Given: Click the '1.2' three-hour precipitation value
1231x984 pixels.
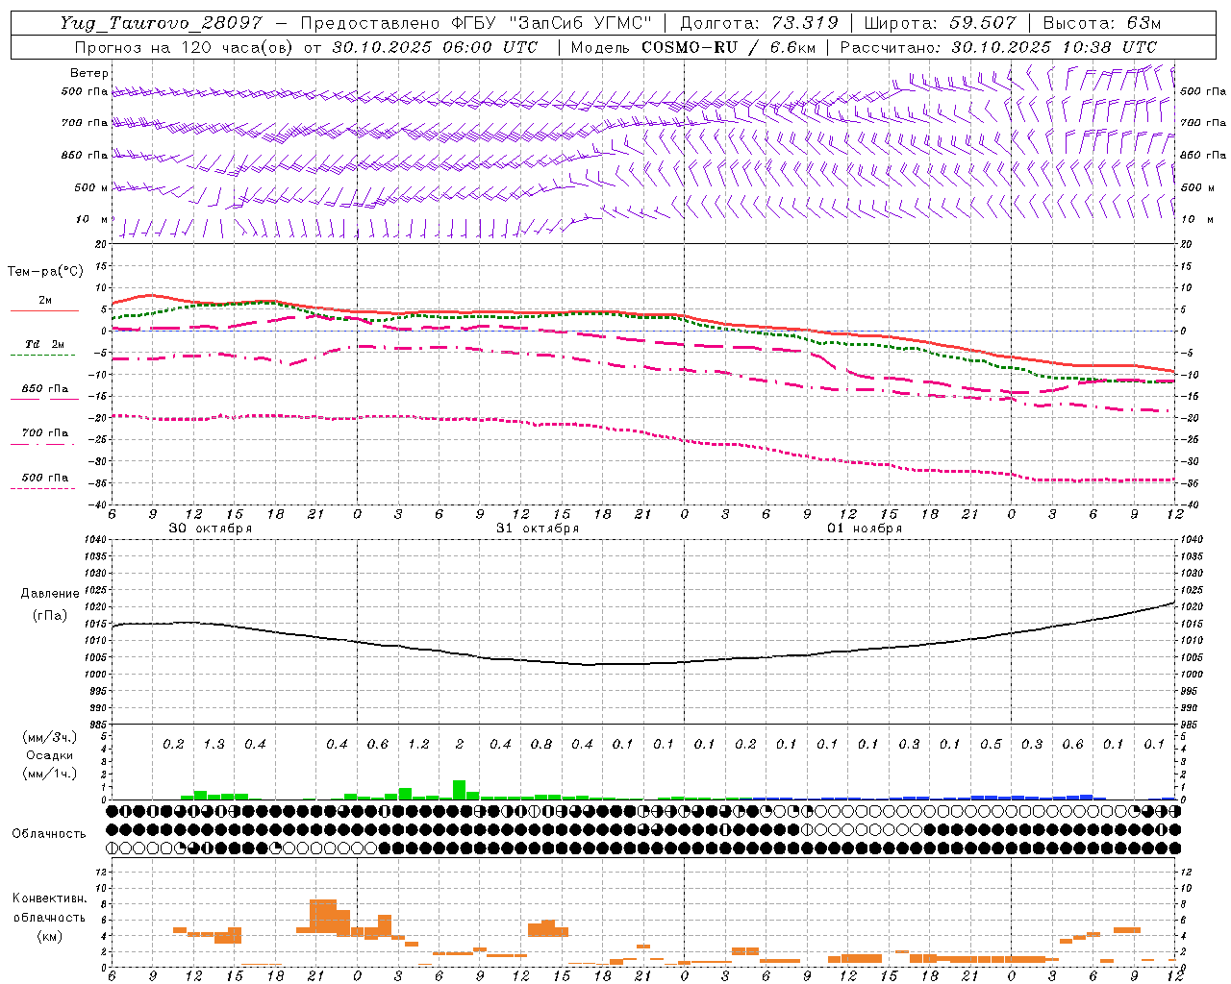Looking at the screenshot, I should click(x=418, y=745).
